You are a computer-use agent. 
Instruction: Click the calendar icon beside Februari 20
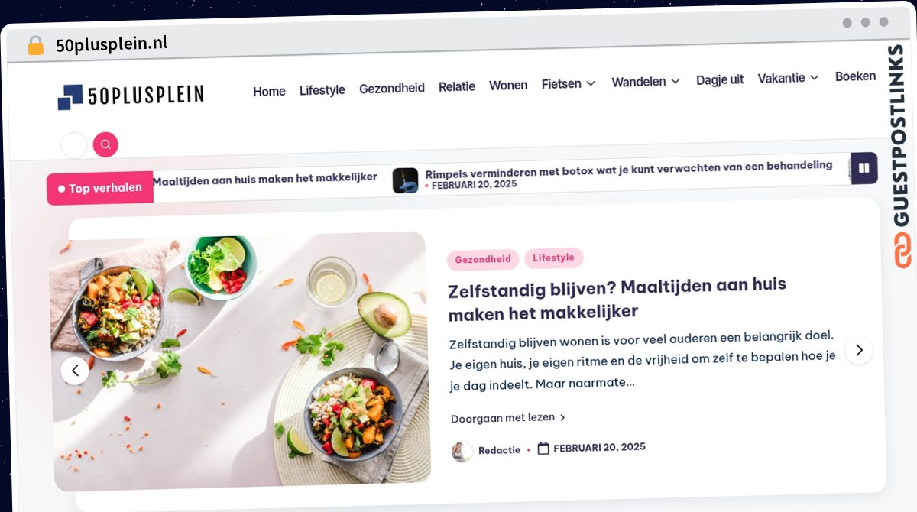tap(543, 449)
